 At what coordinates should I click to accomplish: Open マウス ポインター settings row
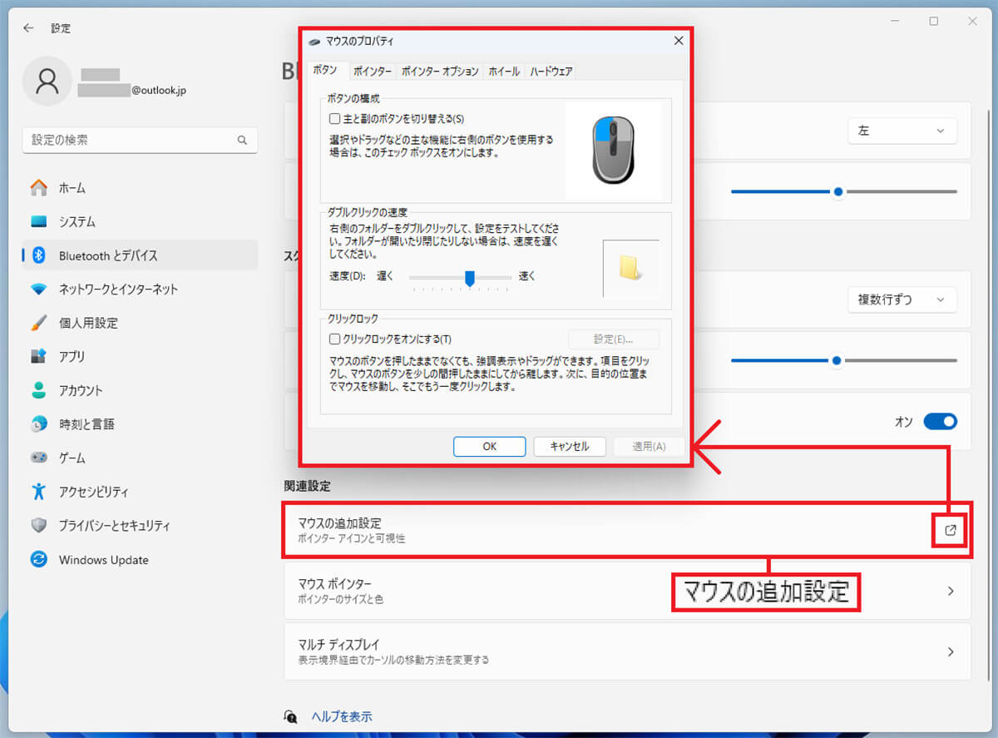tap(627, 592)
